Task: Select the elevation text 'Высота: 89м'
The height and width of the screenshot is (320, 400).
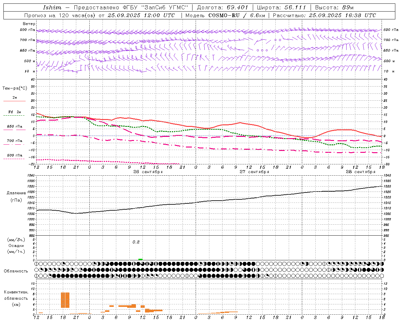Action: (x=334, y=7)
